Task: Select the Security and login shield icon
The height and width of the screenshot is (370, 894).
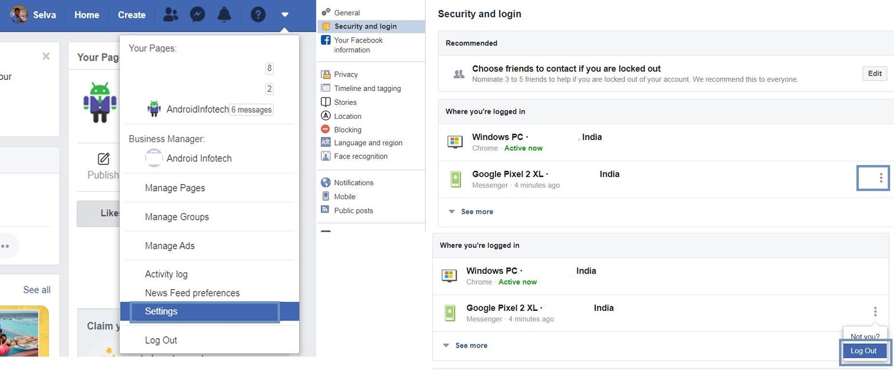Action: [326, 26]
